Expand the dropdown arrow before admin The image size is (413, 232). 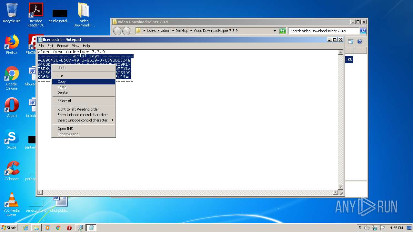pyautogui.click(x=158, y=31)
